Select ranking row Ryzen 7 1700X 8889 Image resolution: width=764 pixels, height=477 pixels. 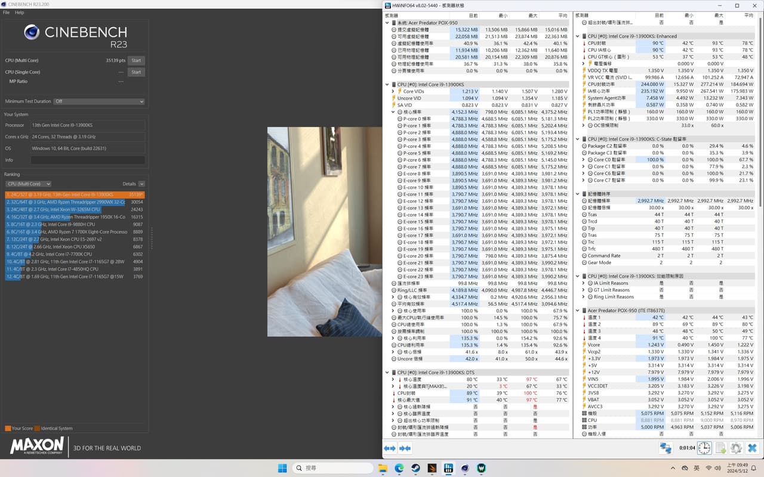point(75,232)
